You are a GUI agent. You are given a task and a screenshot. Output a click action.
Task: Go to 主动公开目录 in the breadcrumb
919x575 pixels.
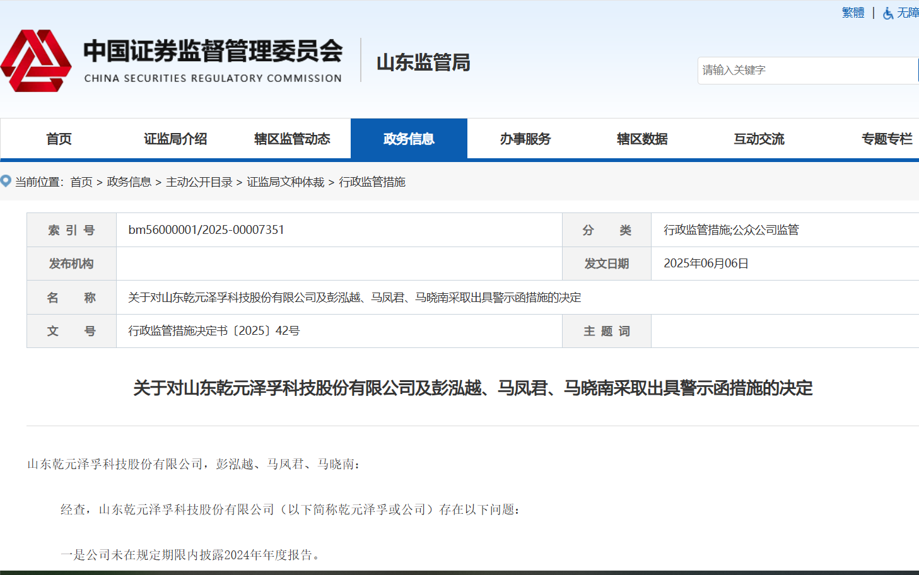tap(199, 182)
